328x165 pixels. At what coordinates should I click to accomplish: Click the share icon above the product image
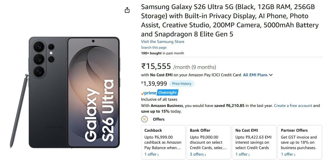[x=127, y=10]
